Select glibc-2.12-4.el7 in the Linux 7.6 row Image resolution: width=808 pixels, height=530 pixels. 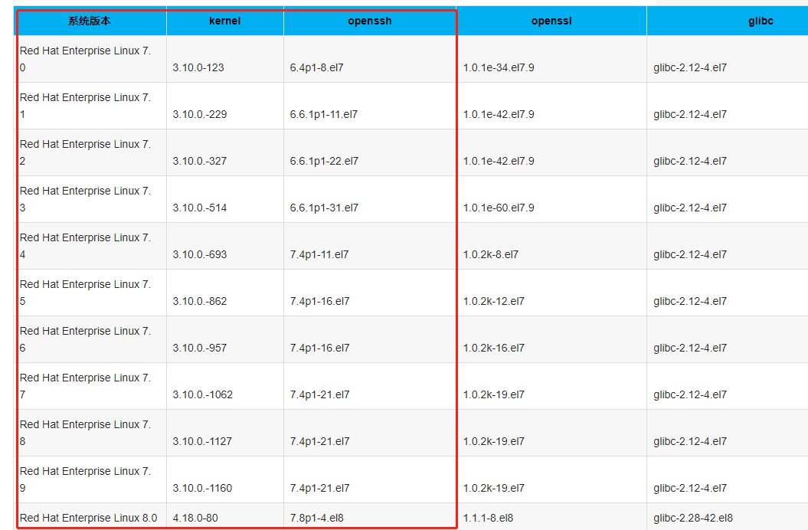pyautogui.click(x=690, y=348)
